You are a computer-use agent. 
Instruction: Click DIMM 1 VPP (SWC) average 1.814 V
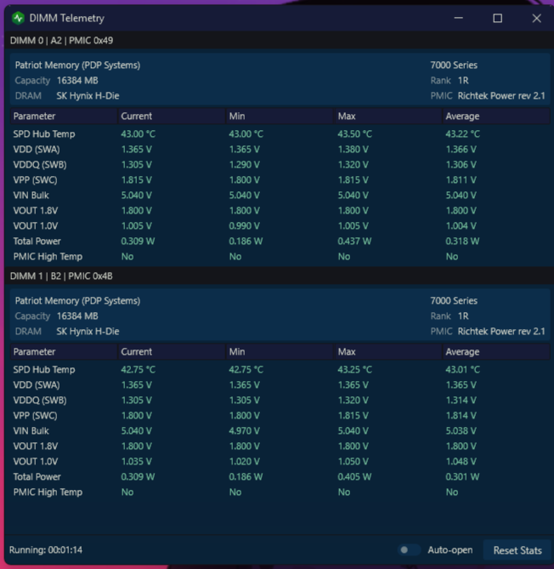(461, 415)
